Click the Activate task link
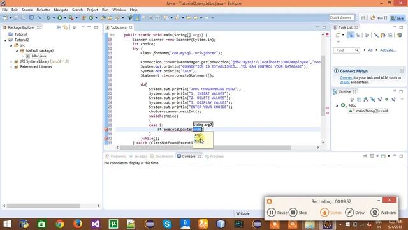Screen dimensions: 408x230 click(x=388, y=50)
